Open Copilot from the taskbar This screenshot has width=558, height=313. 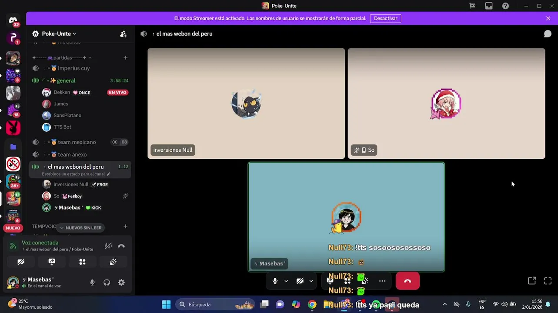click(x=296, y=304)
